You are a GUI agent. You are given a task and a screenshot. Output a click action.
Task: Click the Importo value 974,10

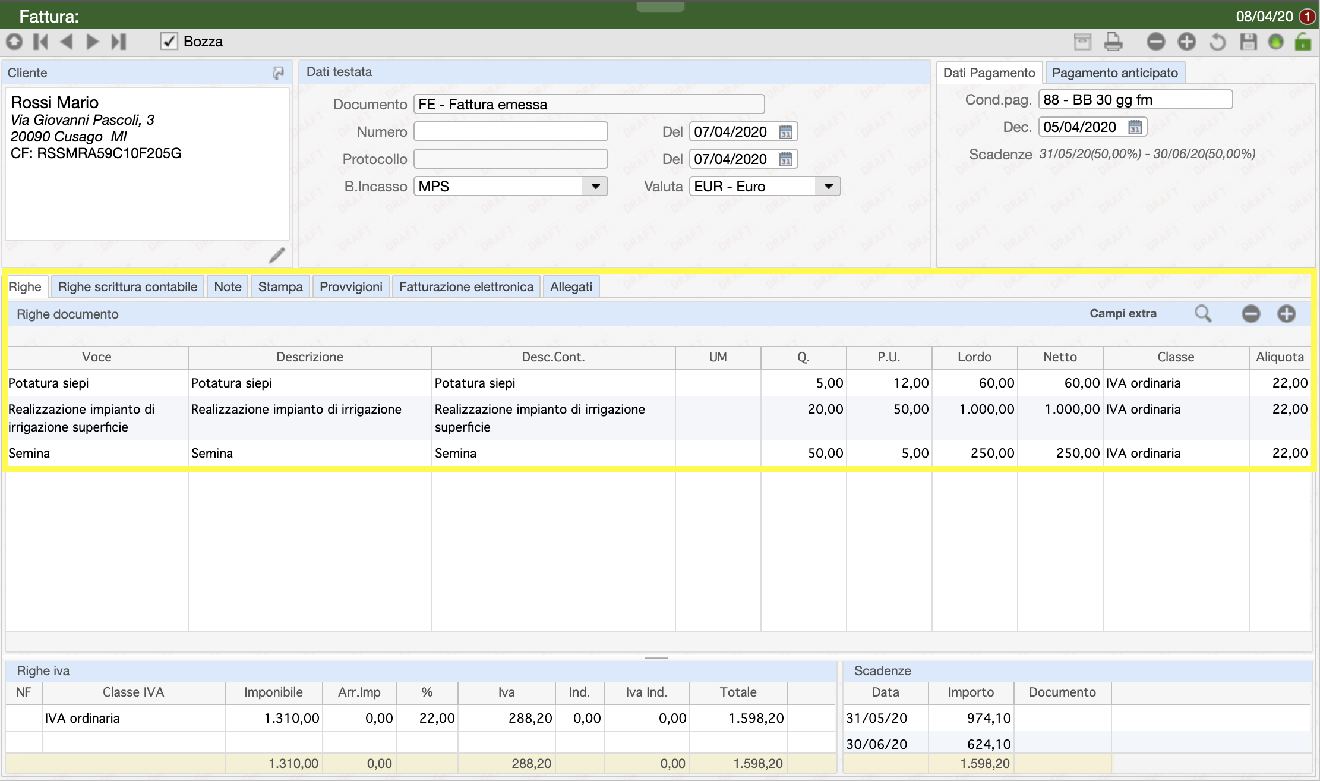click(x=989, y=719)
